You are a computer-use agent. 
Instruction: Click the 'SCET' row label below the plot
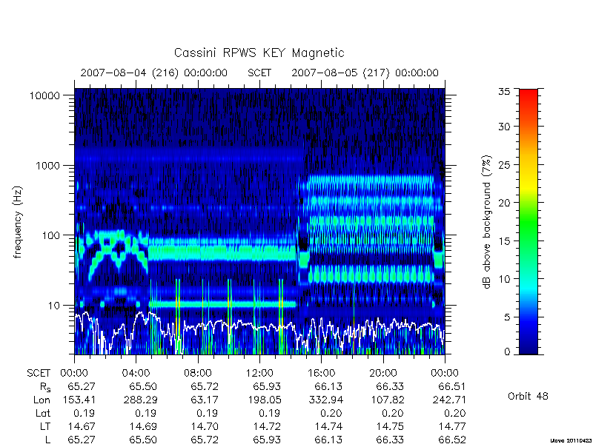39,374
